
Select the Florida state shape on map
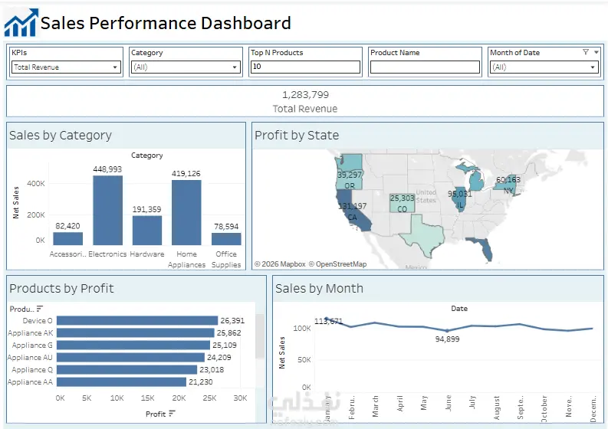[x=482, y=248]
